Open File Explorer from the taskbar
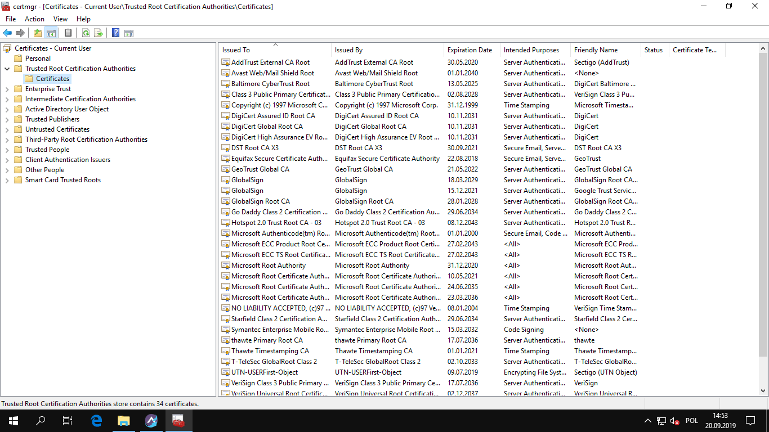This screenshot has width=769, height=432. tap(123, 420)
